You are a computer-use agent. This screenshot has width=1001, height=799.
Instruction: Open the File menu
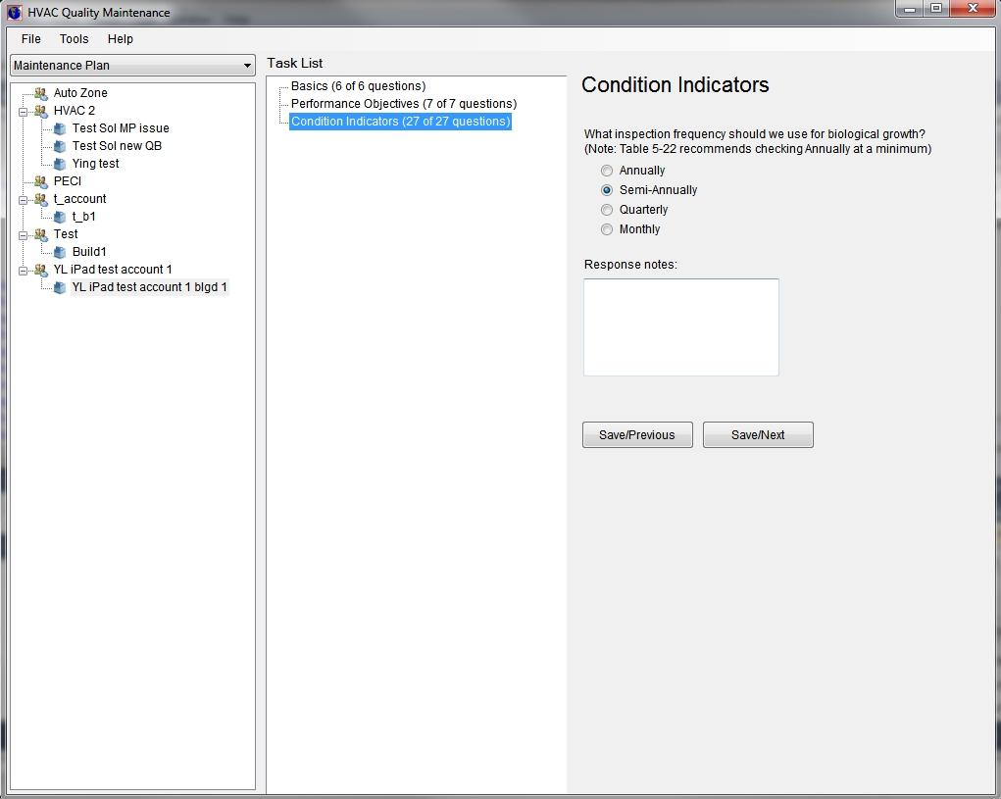point(30,39)
